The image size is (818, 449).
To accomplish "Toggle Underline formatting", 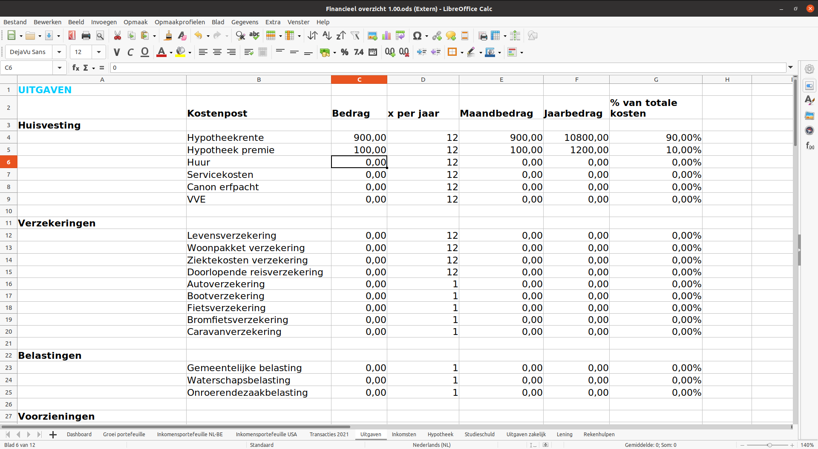I will tap(145, 52).
